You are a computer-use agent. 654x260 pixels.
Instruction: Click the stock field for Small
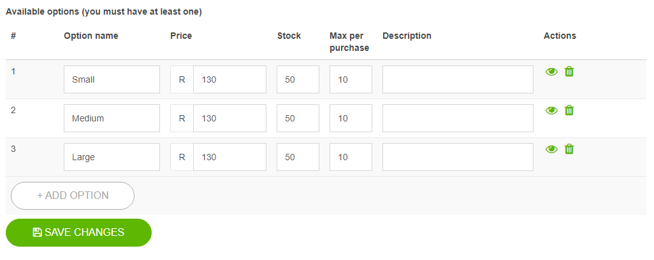(x=298, y=79)
